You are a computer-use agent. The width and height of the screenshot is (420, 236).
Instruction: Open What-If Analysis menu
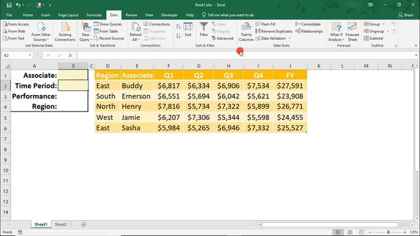click(336, 31)
